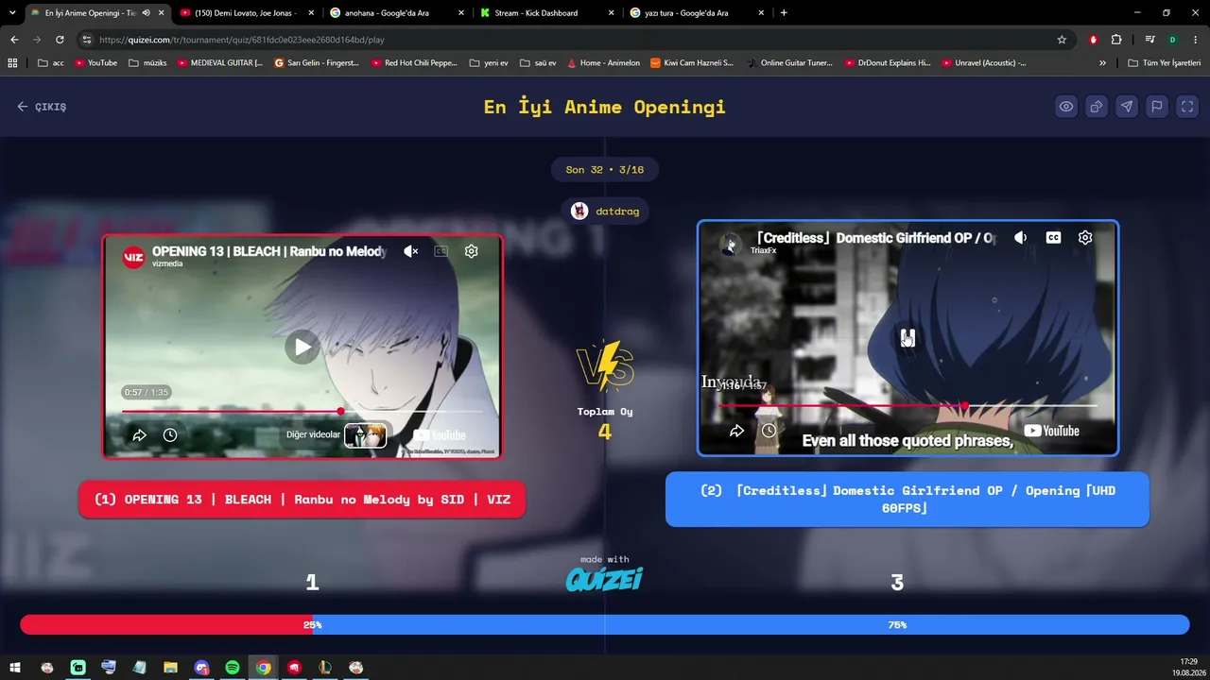Vote for (2) Domestic Girlfriend OP option
The image size is (1210, 680).
(x=907, y=500)
